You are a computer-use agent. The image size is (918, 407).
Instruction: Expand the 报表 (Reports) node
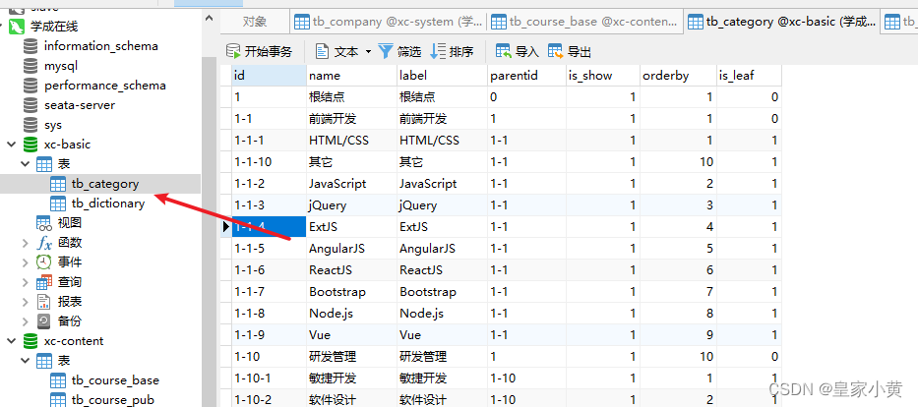[26, 302]
